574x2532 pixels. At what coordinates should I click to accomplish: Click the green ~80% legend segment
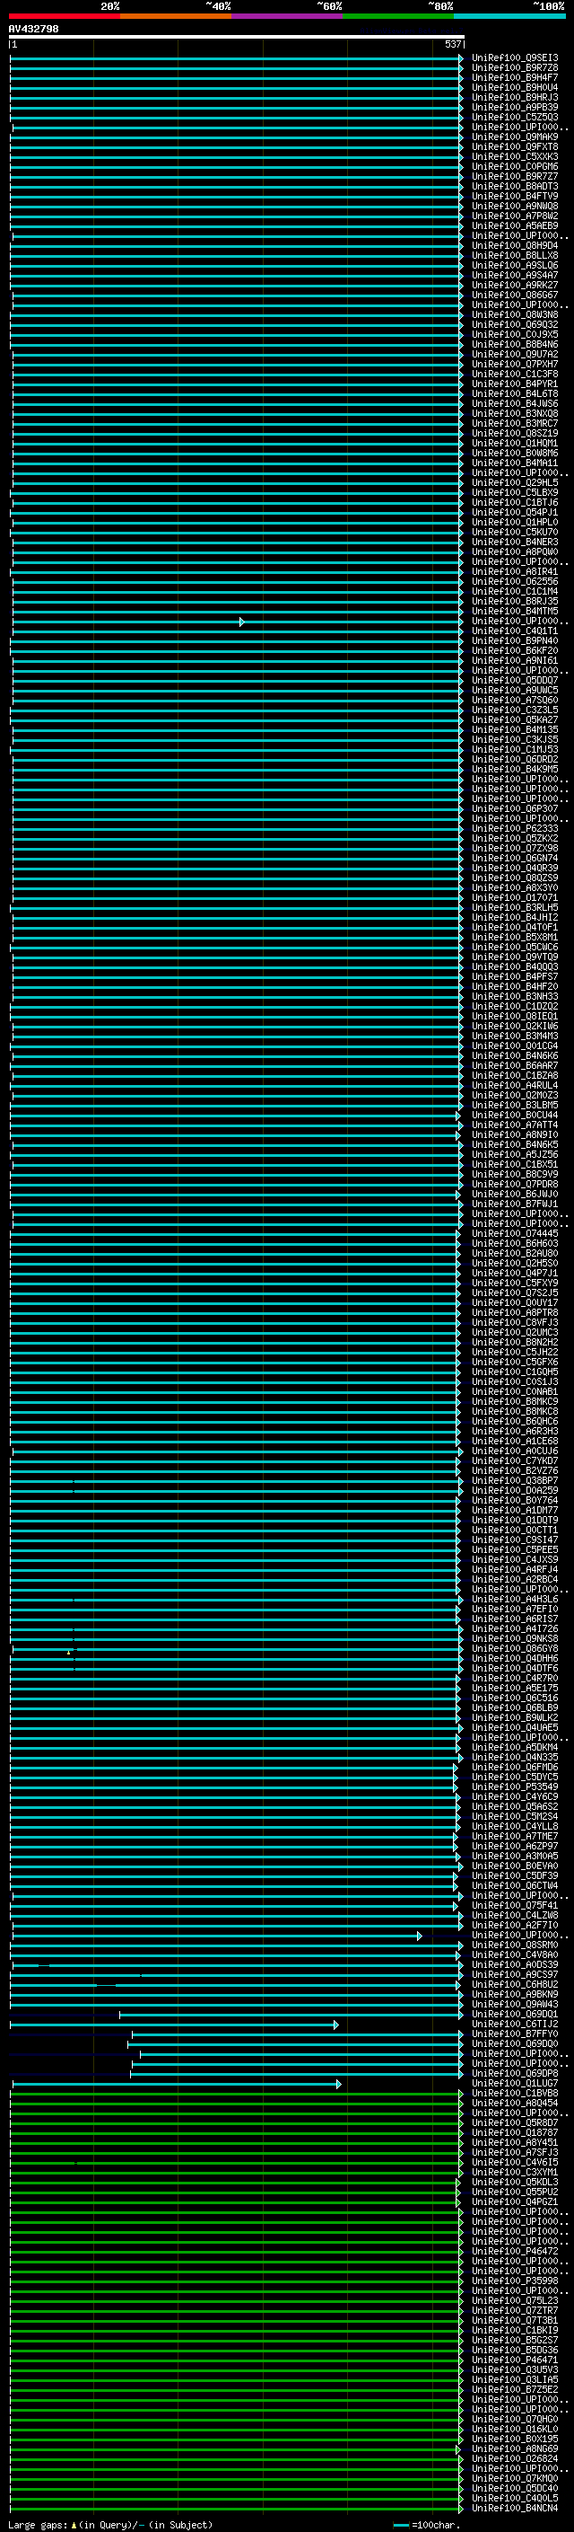click(x=398, y=16)
